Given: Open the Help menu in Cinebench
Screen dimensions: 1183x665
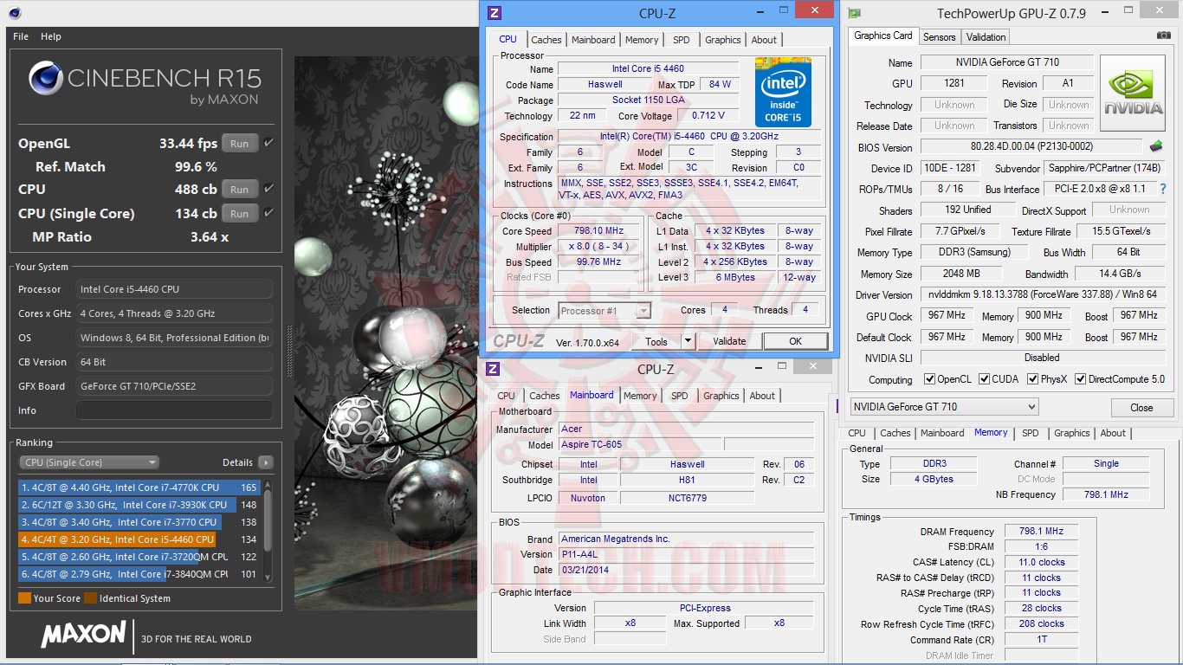Looking at the screenshot, I should point(51,36).
